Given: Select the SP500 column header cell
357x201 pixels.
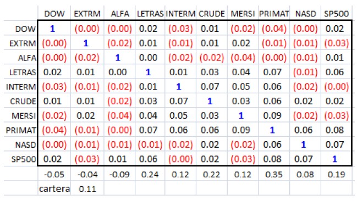Looking at the screenshot, I should [x=336, y=14].
